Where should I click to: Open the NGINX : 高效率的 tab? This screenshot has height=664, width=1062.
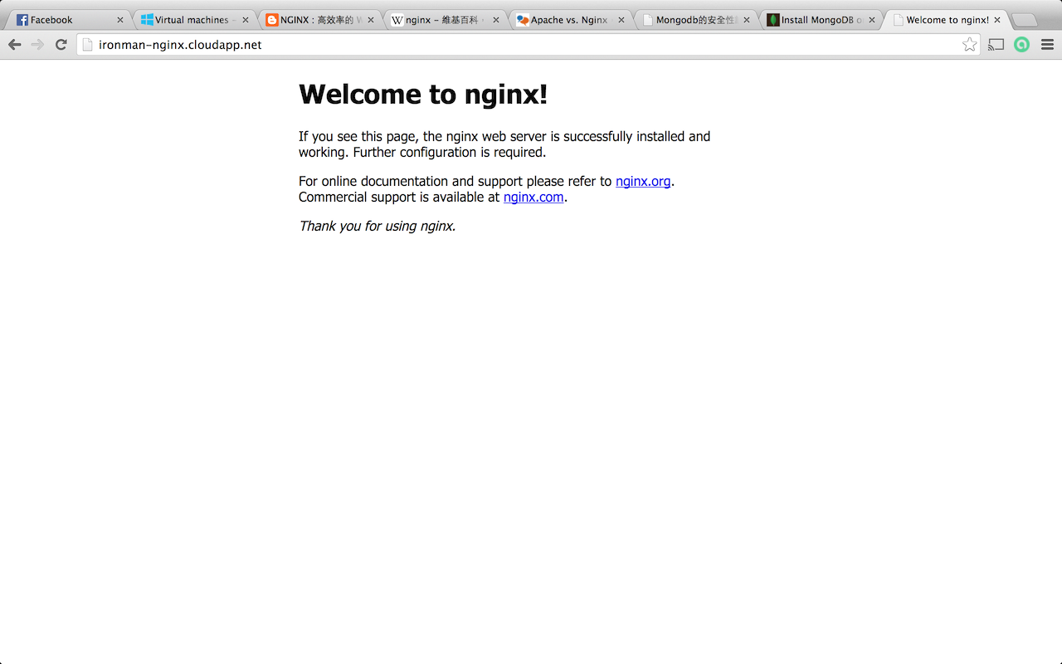(x=320, y=20)
